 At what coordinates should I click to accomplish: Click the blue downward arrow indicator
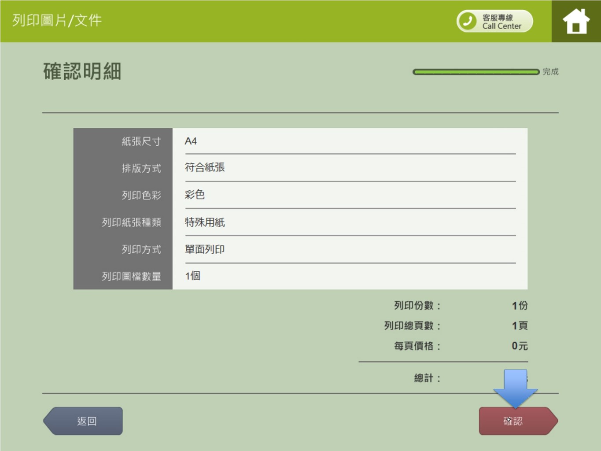(x=515, y=388)
